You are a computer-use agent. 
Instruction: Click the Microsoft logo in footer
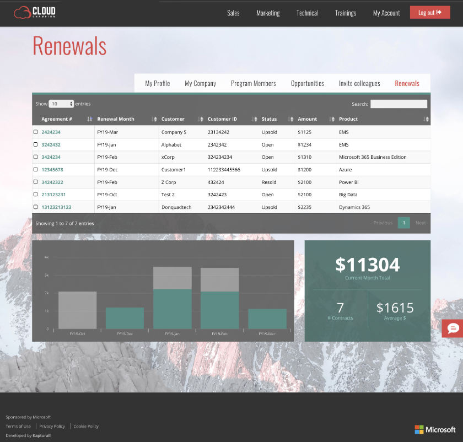tap(435, 429)
